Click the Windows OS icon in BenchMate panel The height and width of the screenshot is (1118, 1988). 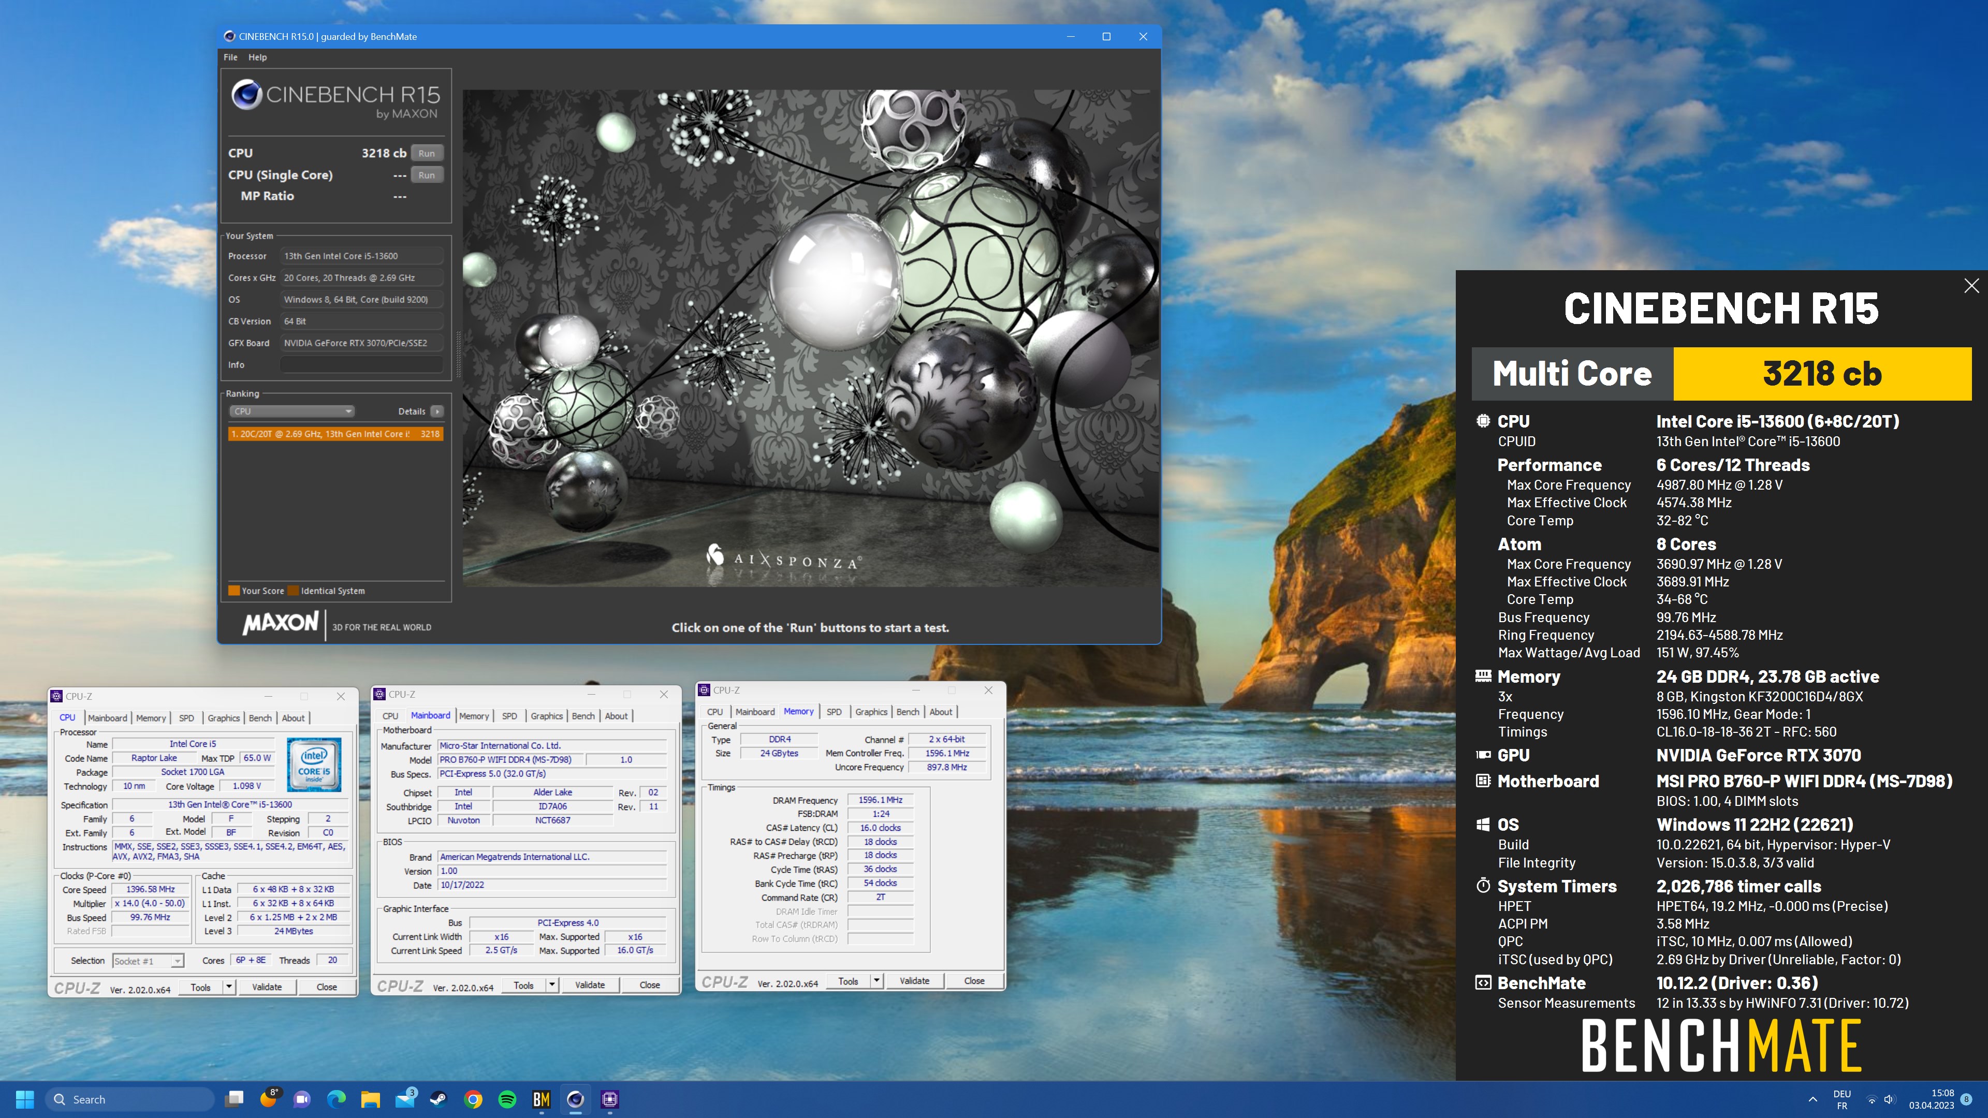tap(1483, 824)
